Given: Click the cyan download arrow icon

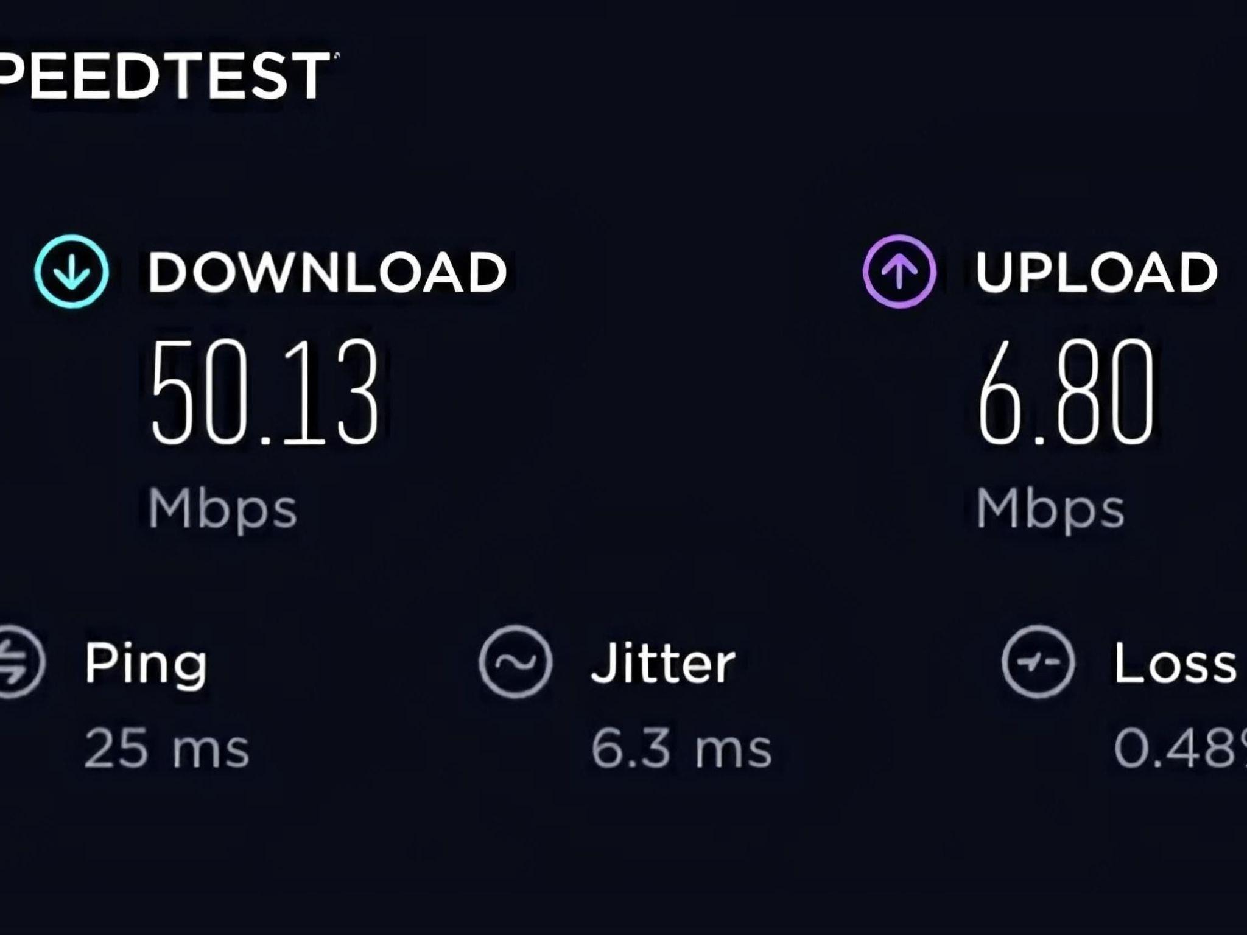Looking at the screenshot, I should [x=72, y=271].
